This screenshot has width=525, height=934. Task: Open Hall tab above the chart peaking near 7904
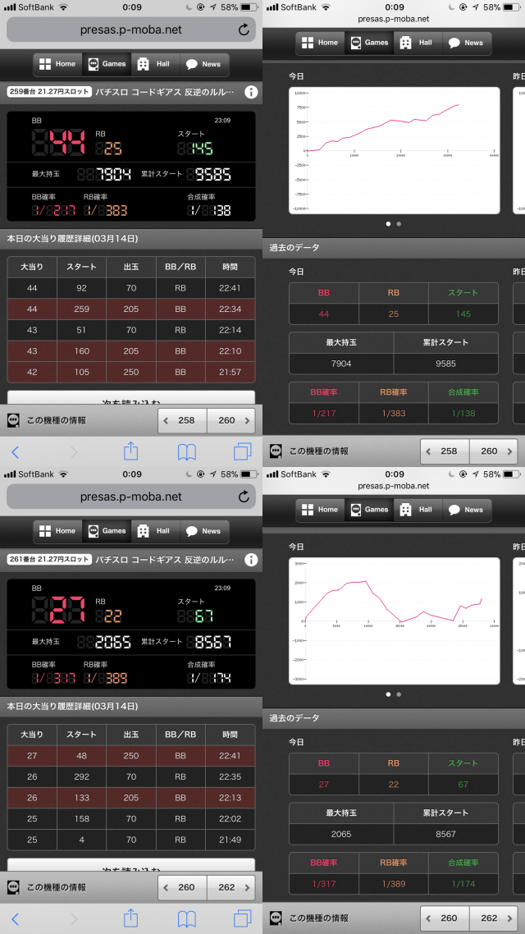416,43
